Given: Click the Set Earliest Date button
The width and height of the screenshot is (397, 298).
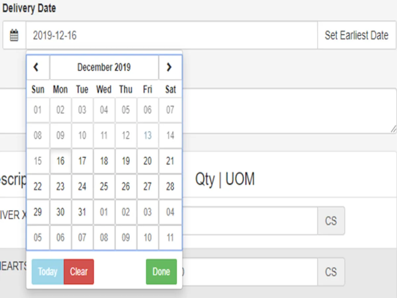Looking at the screenshot, I should click(356, 35).
